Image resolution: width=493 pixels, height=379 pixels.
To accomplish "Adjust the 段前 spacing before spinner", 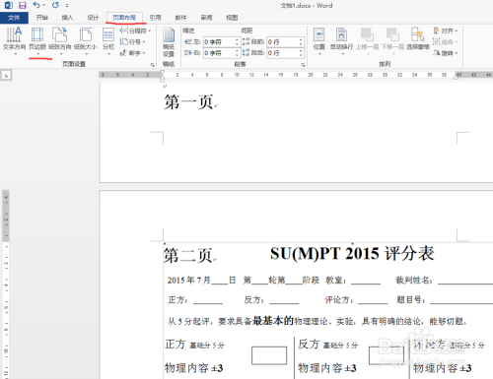I will point(301,42).
